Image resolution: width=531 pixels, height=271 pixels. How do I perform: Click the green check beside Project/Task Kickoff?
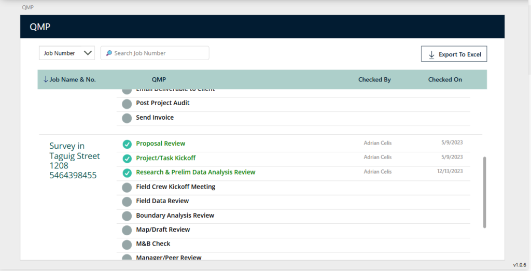(127, 159)
